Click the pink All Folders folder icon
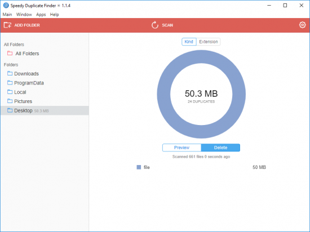This screenshot has width=310, height=232. coord(10,53)
